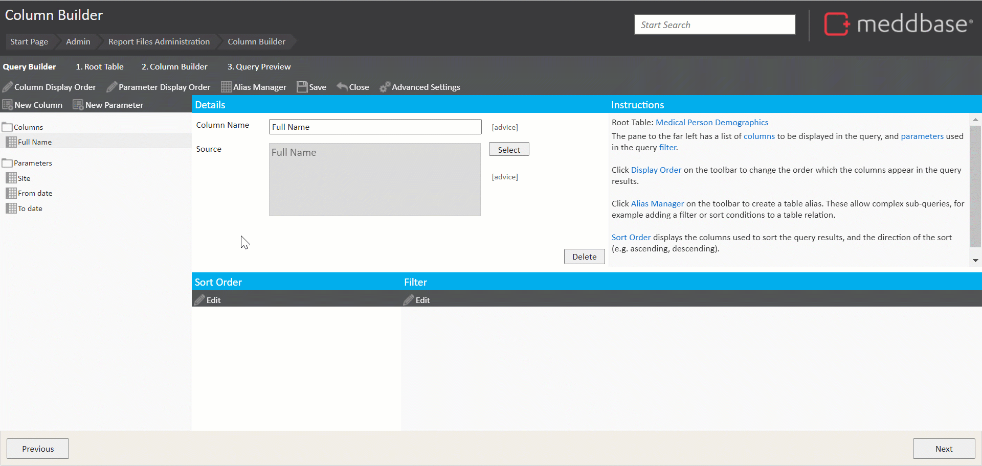Click inside the Source text area
The height and width of the screenshot is (466, 982).
pos(375,179)
